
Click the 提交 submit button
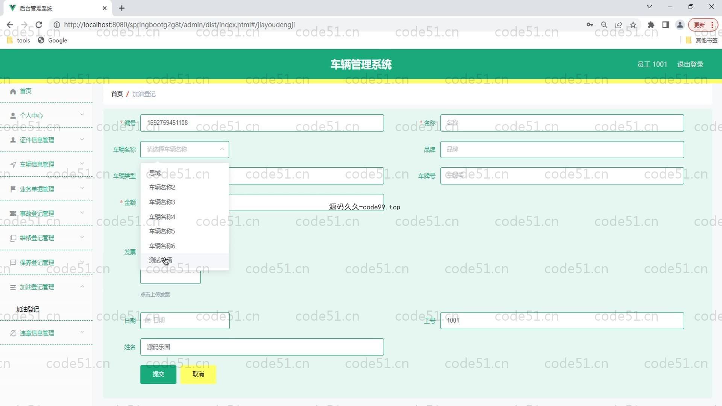point(158,374)
